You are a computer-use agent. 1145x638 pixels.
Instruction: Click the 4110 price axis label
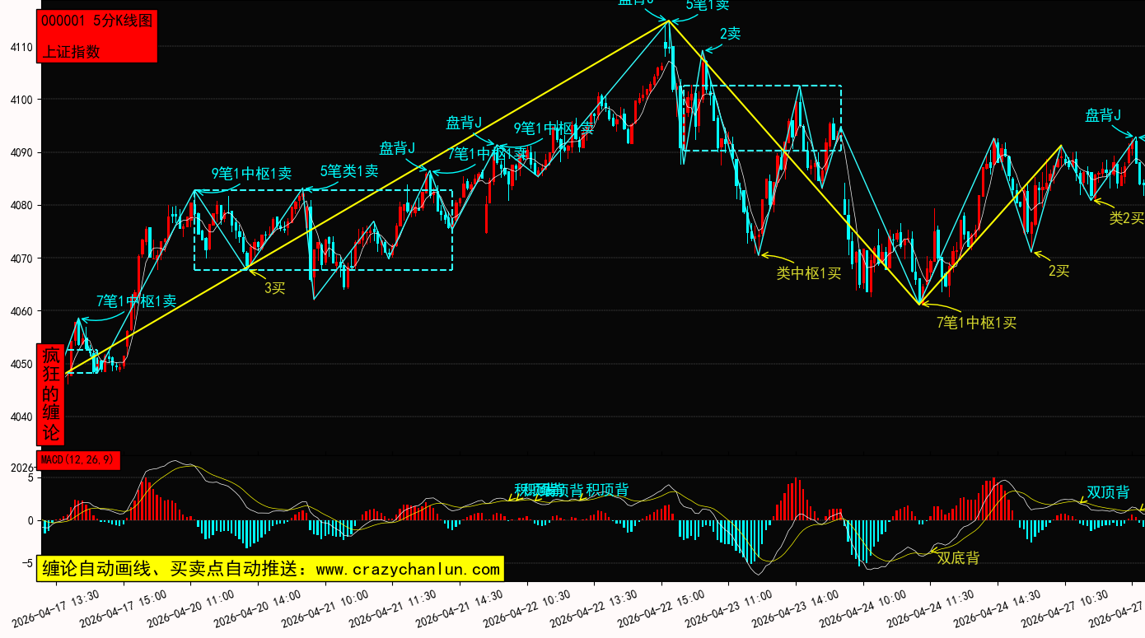pyautogui.click(x=21, y=47)
